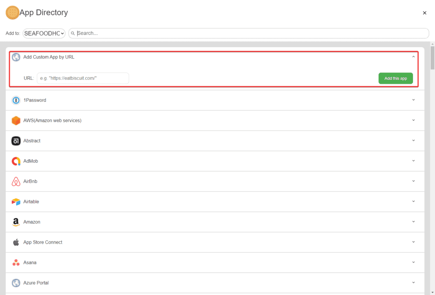Viewport: 435px width, 295px height.
Task: Click the "Airtable" label
Action: (31, 202)
